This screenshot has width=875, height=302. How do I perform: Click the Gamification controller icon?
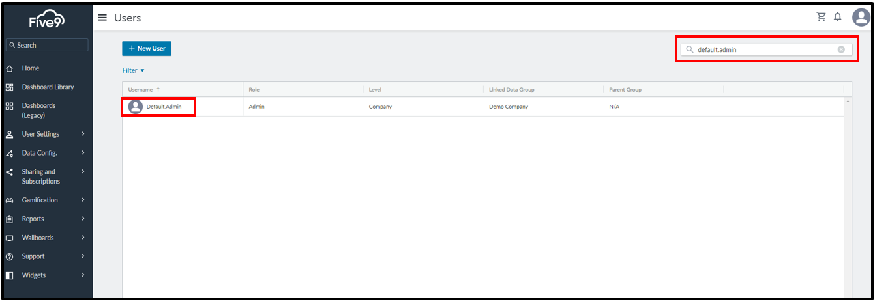coord(10,200)
